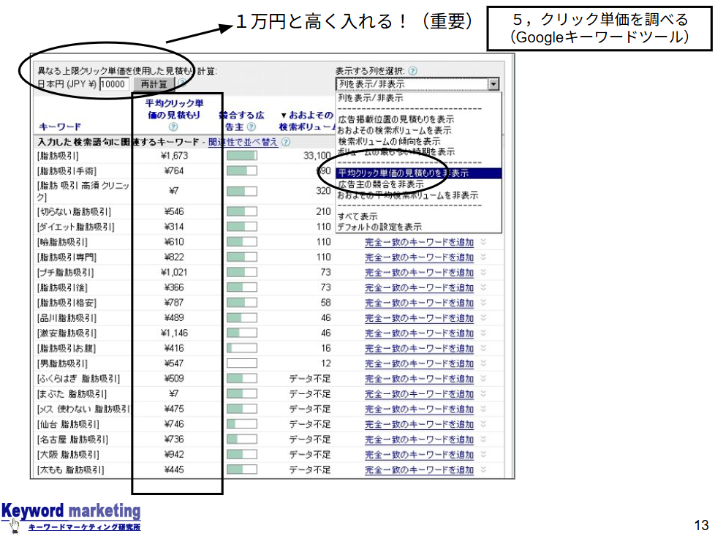Viewport: 715px width, 536px height.
Task: Click help icon after 関連性で並べ替え link
Action: 285,142
